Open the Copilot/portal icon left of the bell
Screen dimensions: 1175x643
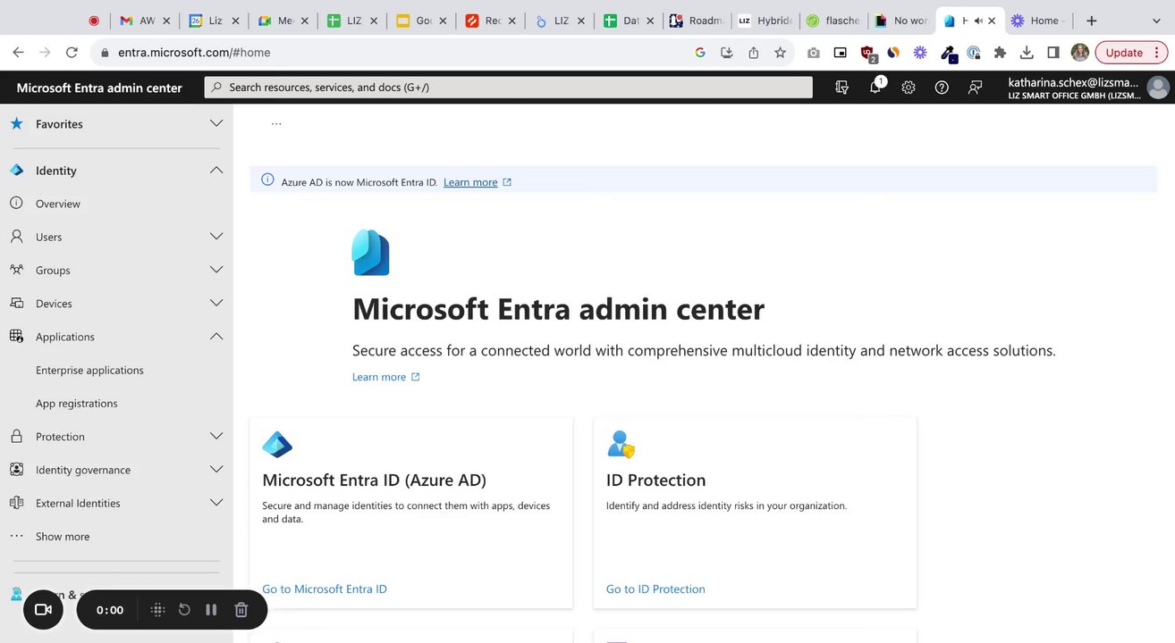click(x=841, y=88)
